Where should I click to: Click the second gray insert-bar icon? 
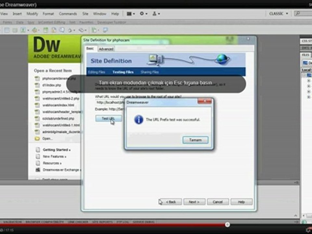(15, 30)
